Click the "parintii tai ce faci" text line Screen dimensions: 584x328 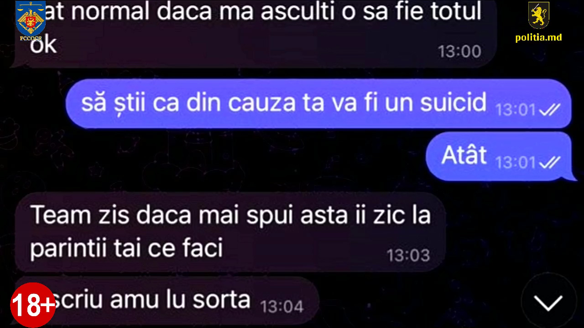click(127, 248)
